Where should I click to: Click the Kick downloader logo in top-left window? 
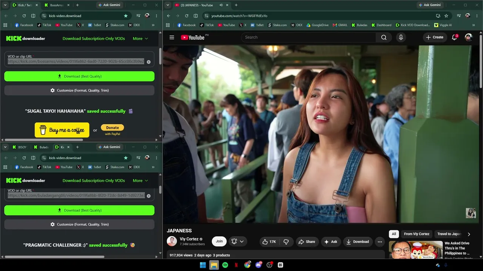tap(26, 38)
